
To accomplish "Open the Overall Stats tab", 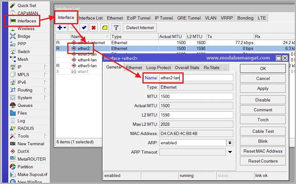I will [187, 68].
